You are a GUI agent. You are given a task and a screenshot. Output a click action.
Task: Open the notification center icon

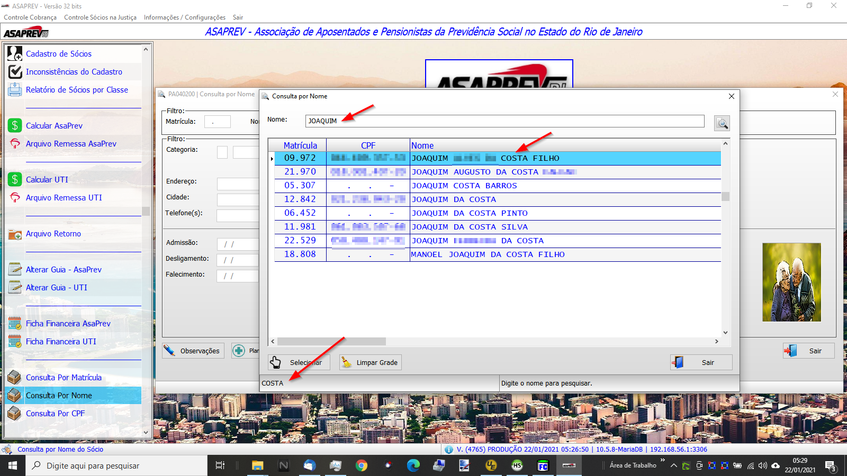point(831,466)
